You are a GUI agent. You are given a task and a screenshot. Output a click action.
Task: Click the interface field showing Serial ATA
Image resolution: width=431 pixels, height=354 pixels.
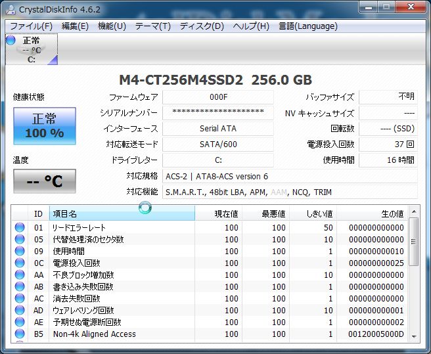[x=218, y=129]
